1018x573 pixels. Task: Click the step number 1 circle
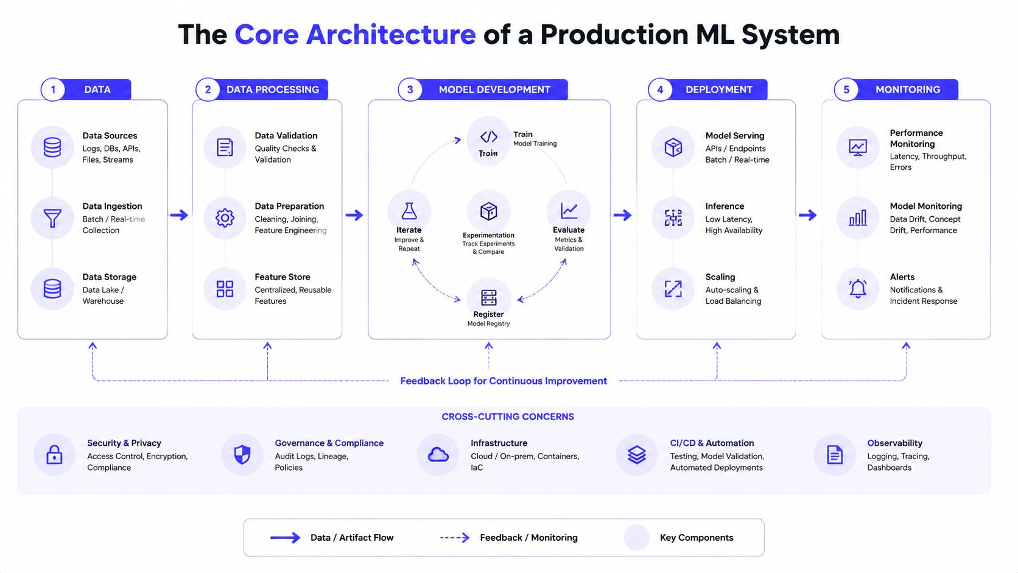53,90
